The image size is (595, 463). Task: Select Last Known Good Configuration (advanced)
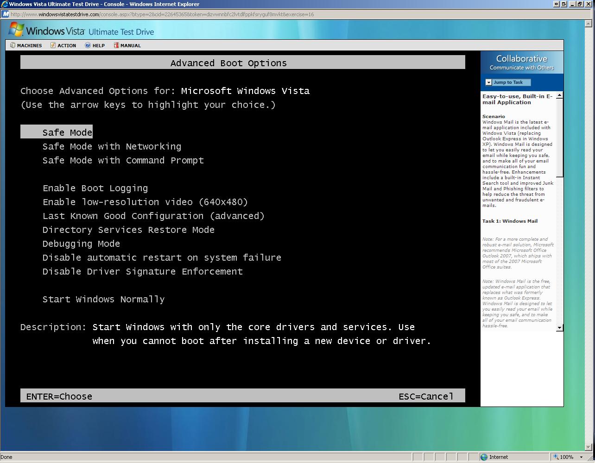pyautogui.click(x=153, y=216)
